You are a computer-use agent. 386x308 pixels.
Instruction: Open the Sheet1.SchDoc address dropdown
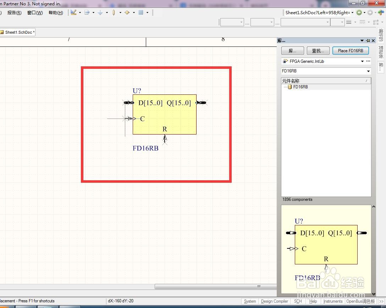click(353, 12)
